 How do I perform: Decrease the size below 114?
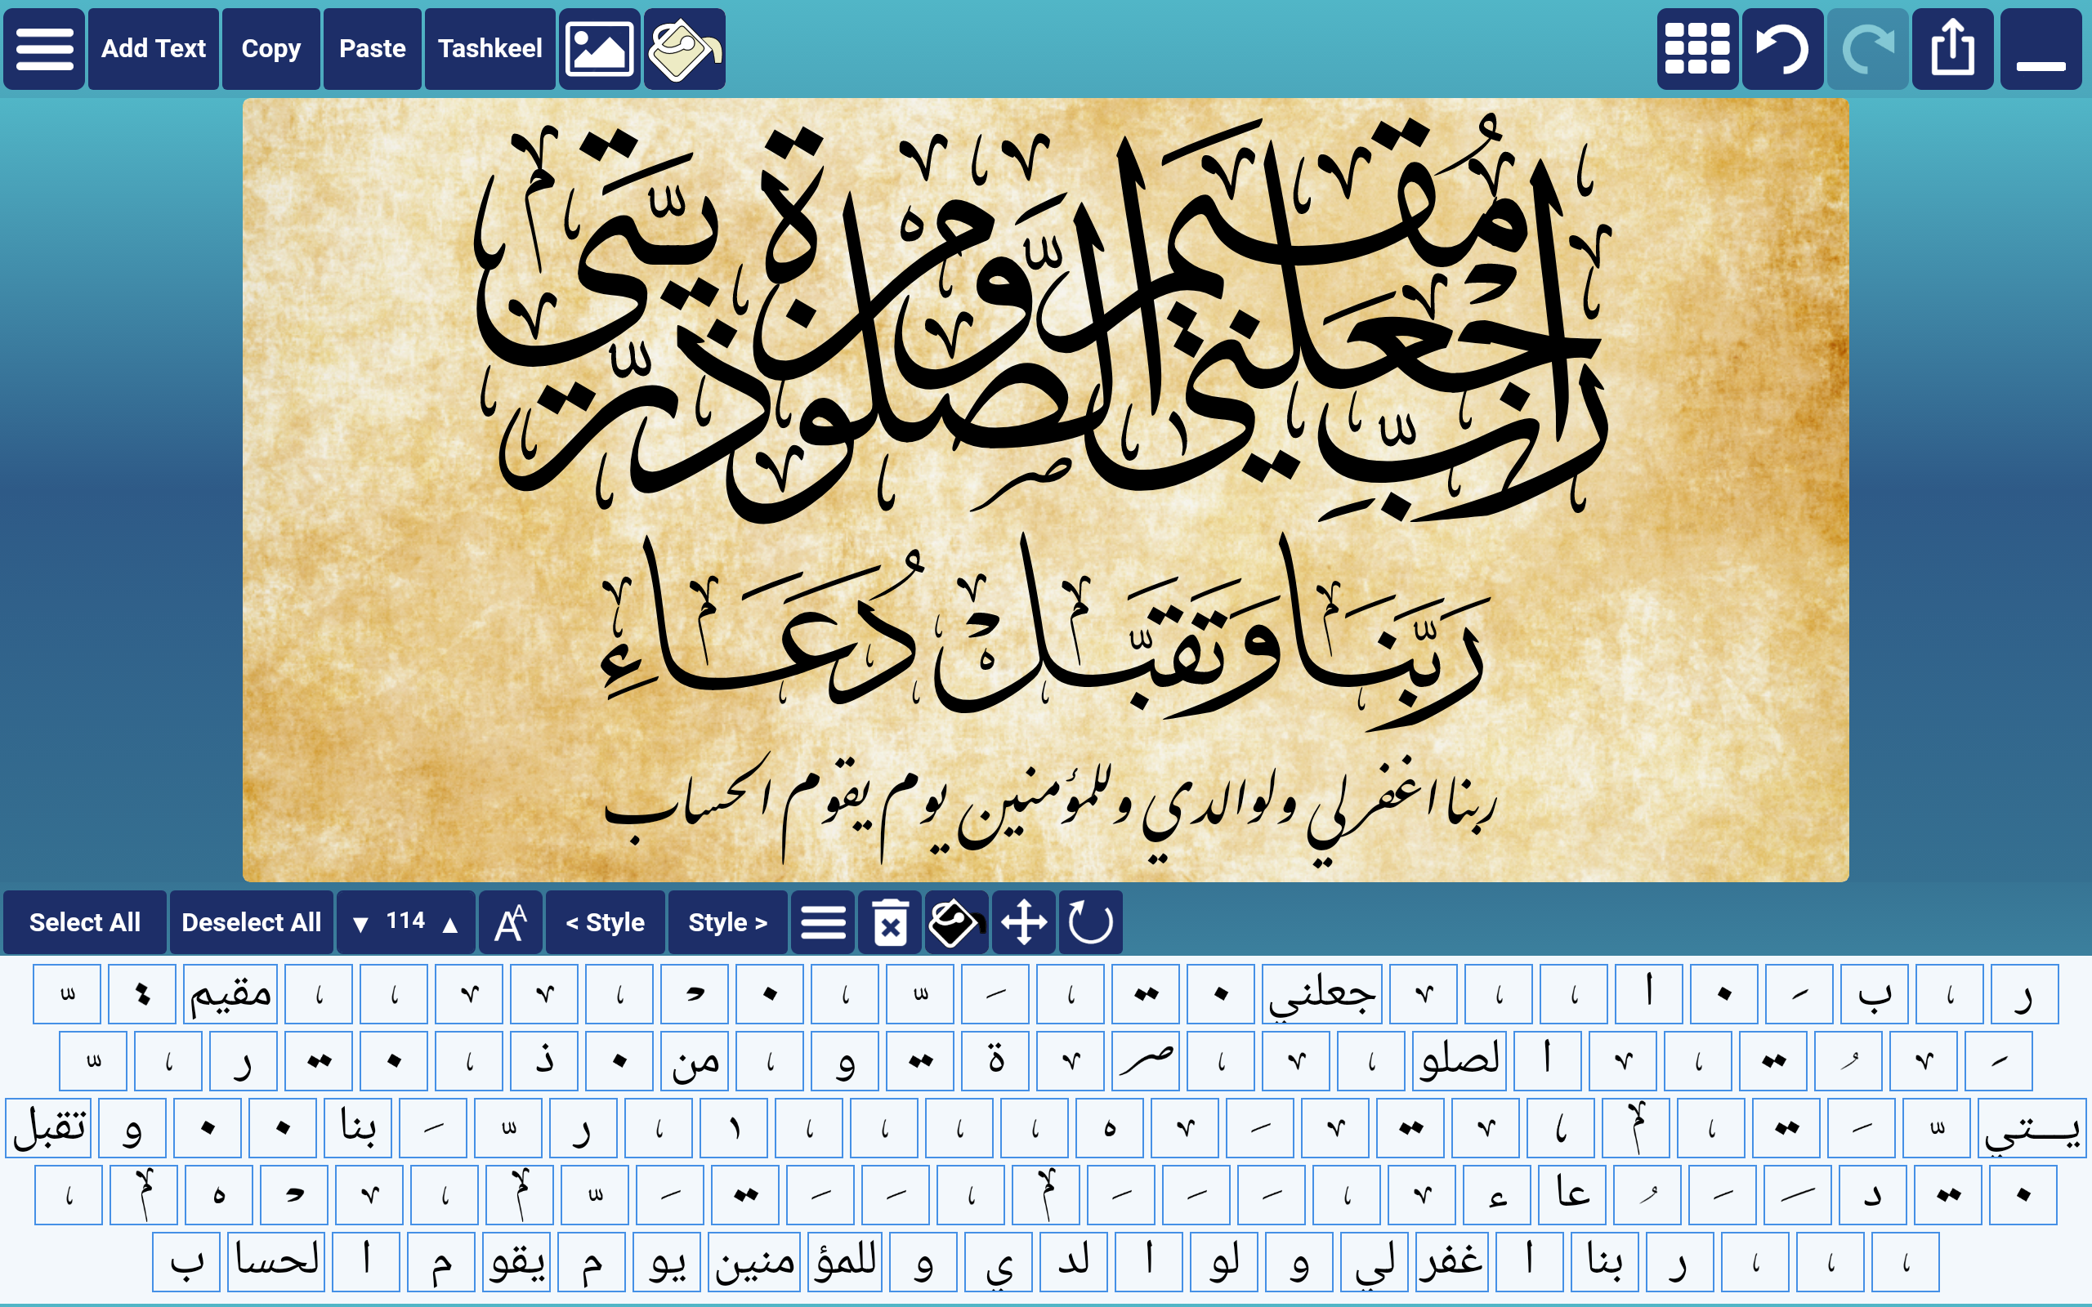360,924
